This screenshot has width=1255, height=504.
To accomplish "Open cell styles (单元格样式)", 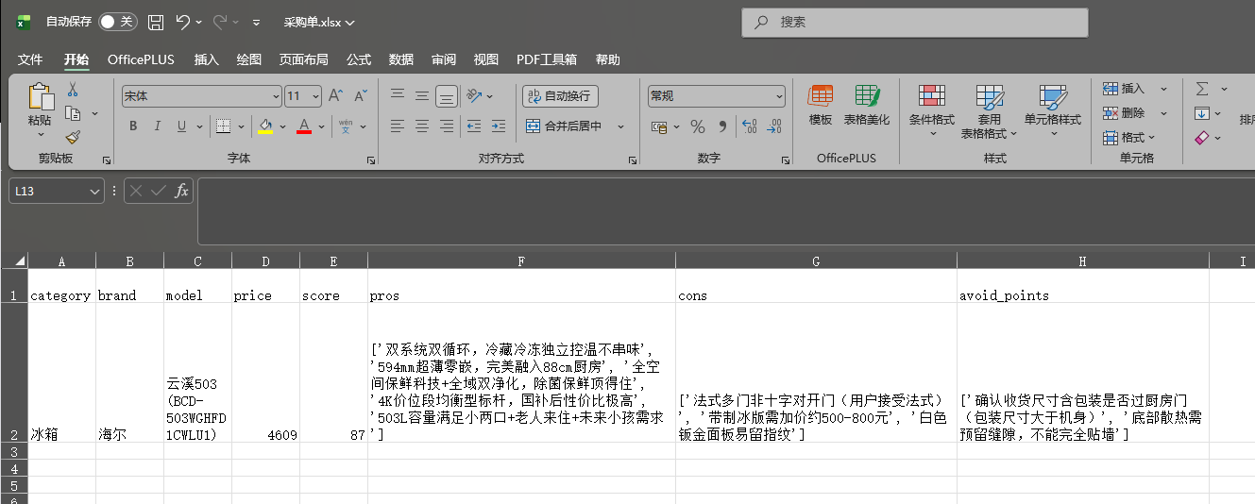I will (x=1053, y=111).
